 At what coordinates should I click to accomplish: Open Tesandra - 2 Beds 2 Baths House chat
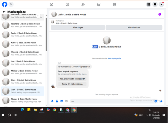click(x=23, y=25)
